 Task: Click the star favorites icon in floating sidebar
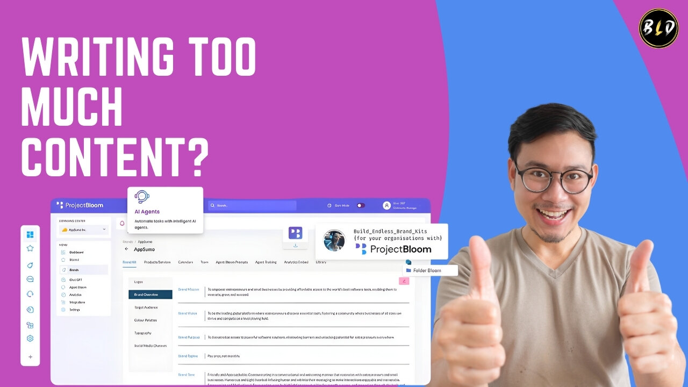(30, 248)
